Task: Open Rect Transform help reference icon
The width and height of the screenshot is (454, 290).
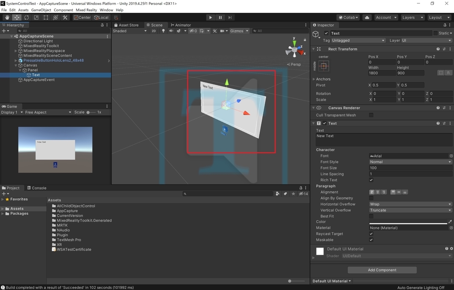Action: pos(438,49)
